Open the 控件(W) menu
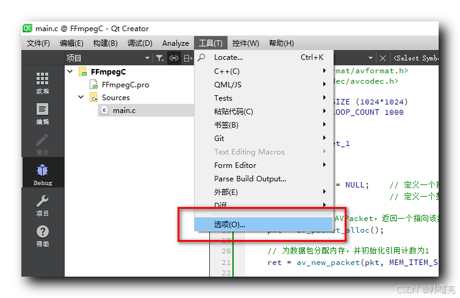The width and height of the screenshot is (460, 298). [245, 43]
